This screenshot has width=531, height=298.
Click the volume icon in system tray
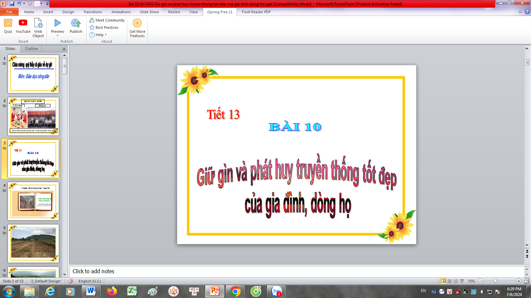pyautogui.click(x=482, y=292)
